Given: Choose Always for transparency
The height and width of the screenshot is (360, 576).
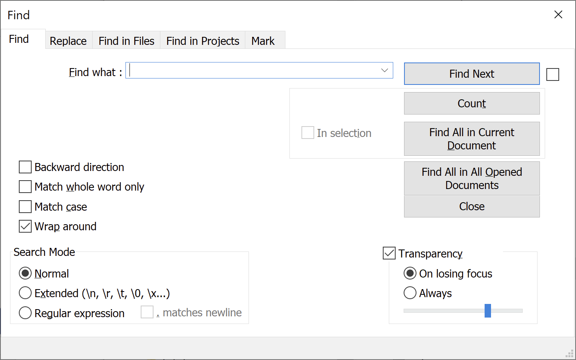Looking at the screenshot, I should pos(410,293).
